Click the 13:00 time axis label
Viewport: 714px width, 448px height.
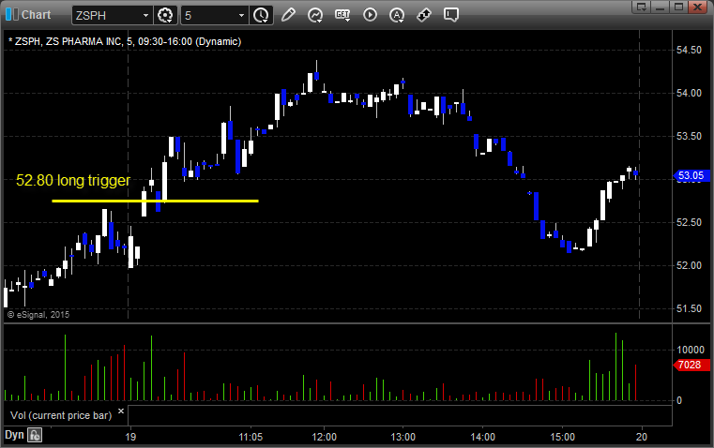pyautogui.click(x=403, y=437)
